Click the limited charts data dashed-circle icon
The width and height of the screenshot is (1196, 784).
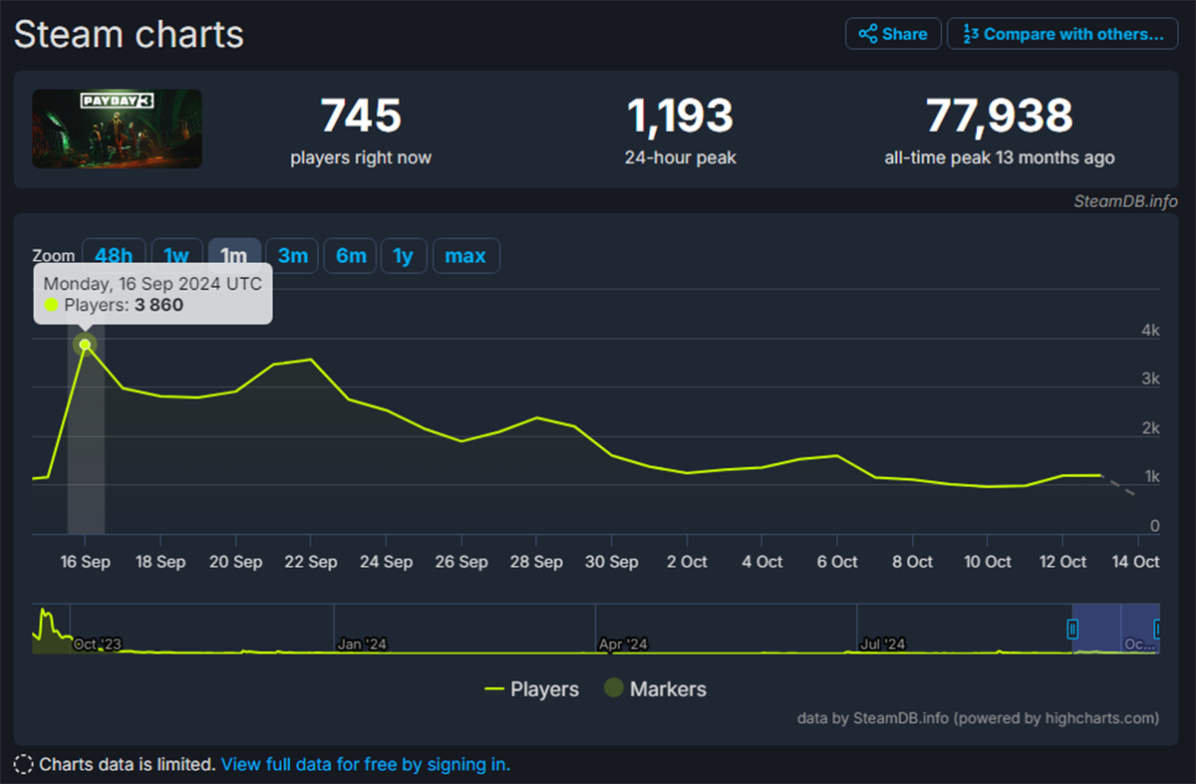[x=23, y=765]
